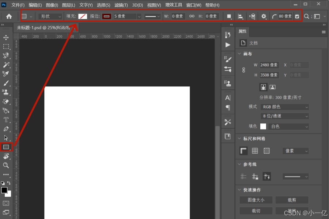Open the Character panel icon
329x219 pixels.
pos(228,98)
